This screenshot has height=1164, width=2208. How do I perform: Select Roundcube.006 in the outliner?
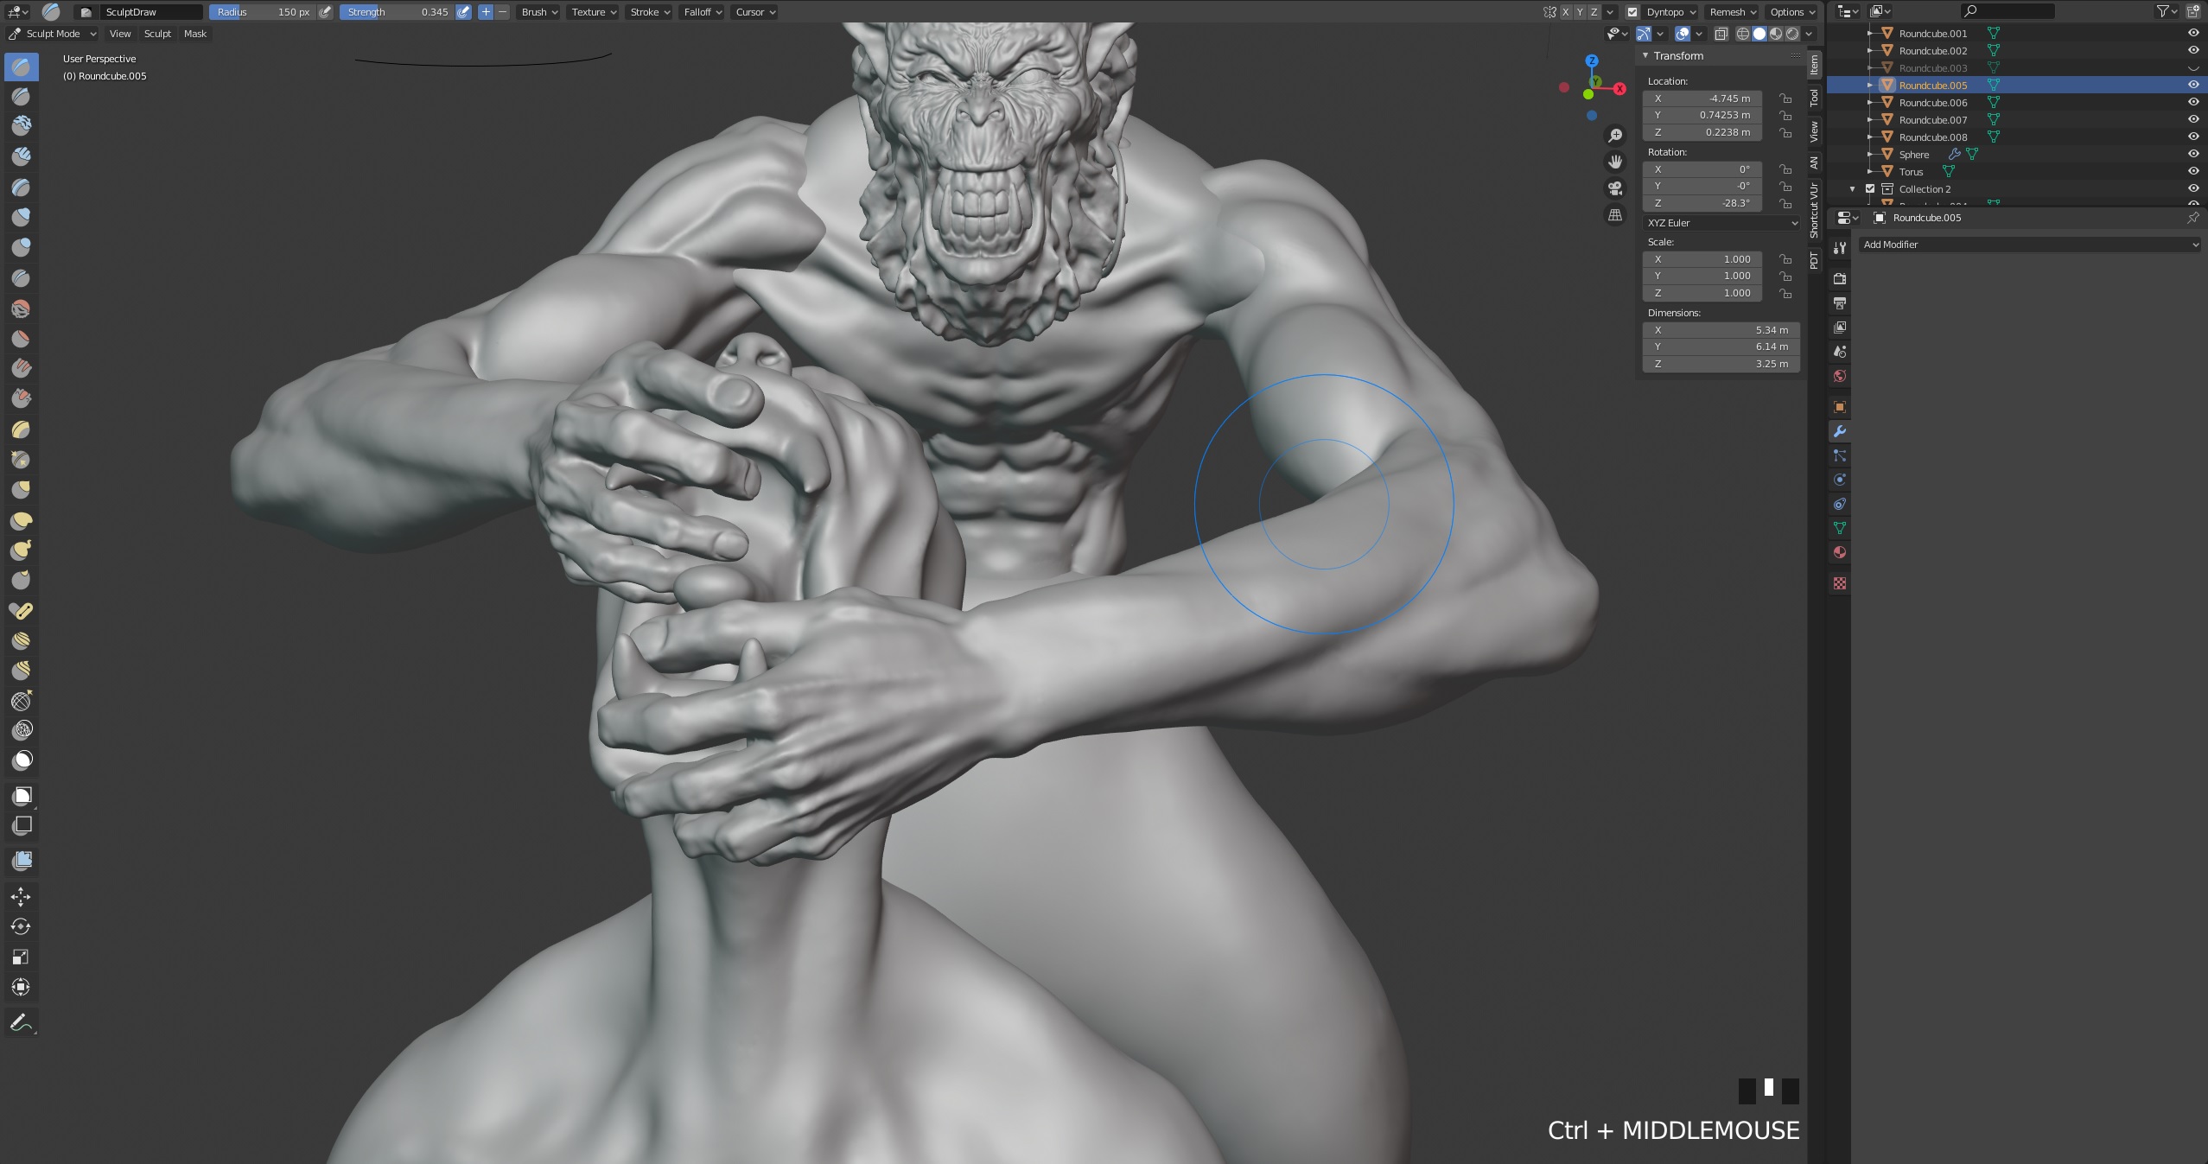pos(1932,102)
